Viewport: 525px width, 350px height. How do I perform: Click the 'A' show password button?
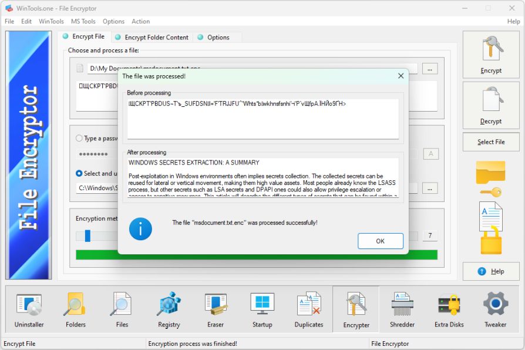430,154
